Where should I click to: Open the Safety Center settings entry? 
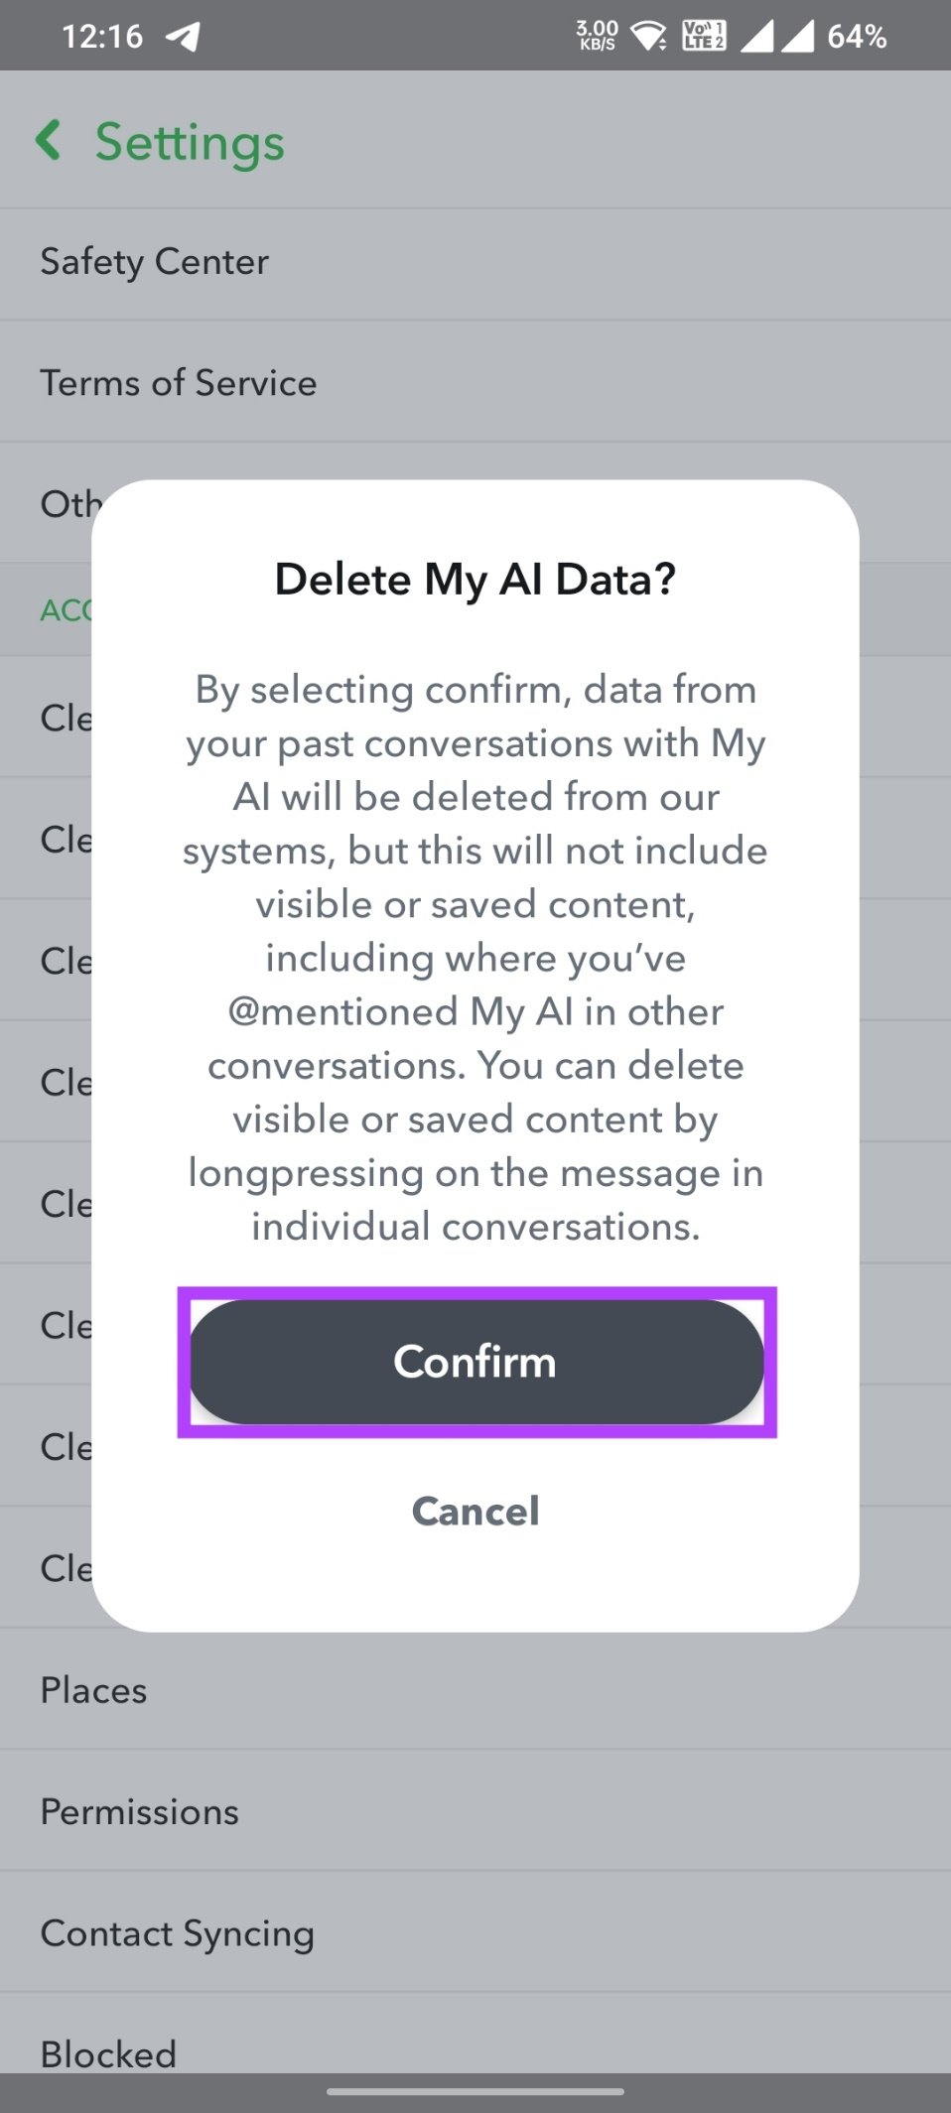154,261
